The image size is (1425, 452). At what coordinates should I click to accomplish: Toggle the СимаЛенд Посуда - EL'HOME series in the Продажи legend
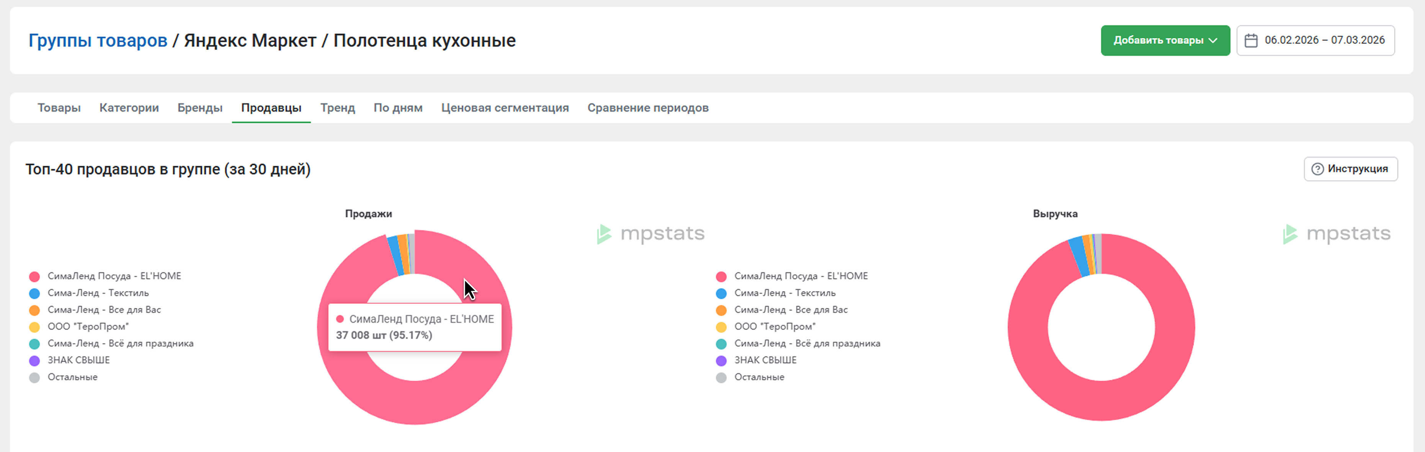tap(113, 276)
